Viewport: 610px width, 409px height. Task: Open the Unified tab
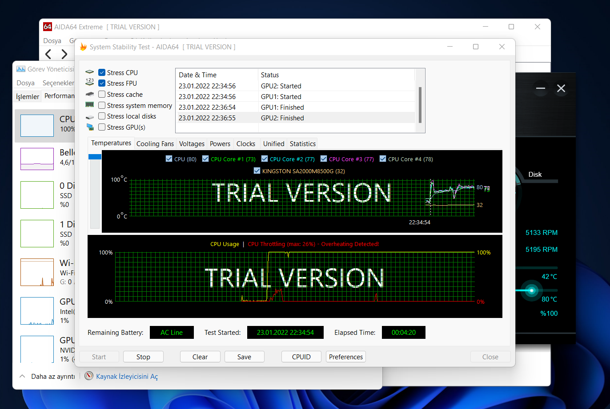coord(274,144)
